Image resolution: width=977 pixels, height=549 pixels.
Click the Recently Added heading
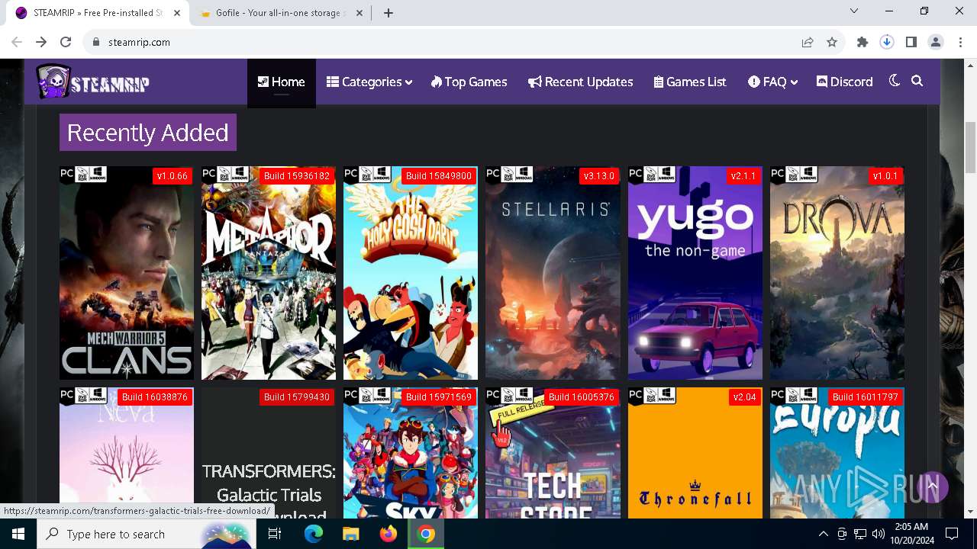click(148, 133)
